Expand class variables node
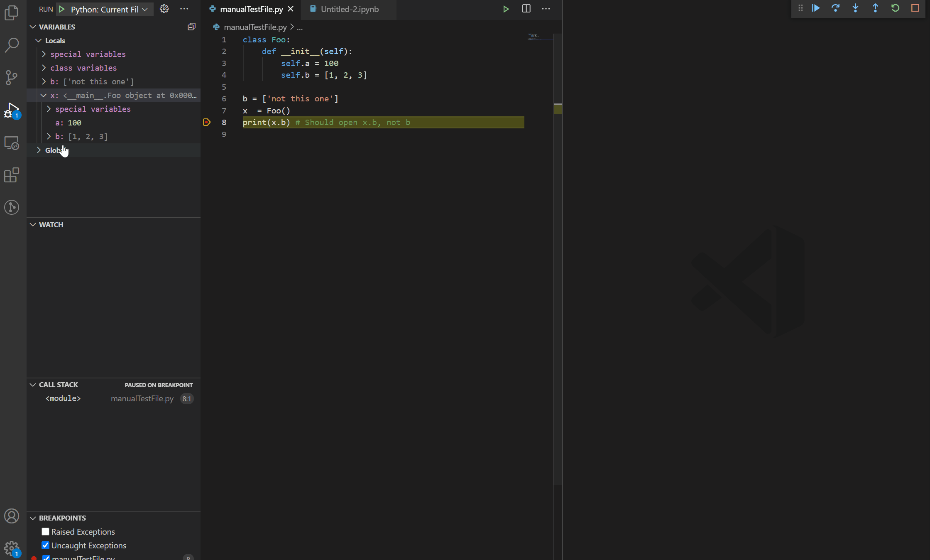 click(44, 68)
